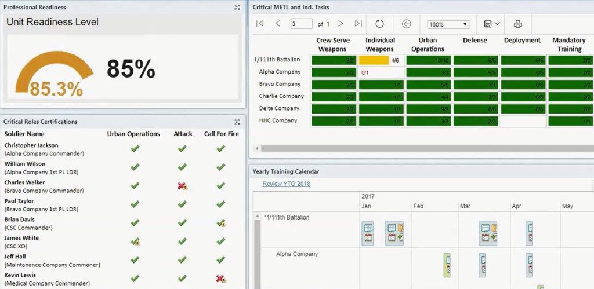Collapse the 1/111th Battalion calendar row

point(258,217)
